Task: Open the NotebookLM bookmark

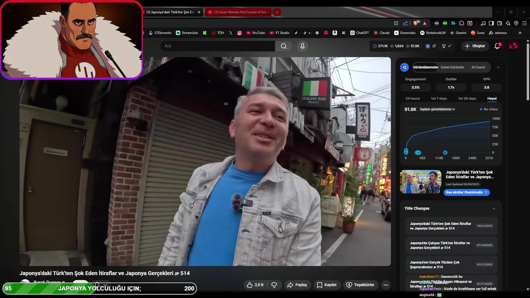Action: point(434,33)
